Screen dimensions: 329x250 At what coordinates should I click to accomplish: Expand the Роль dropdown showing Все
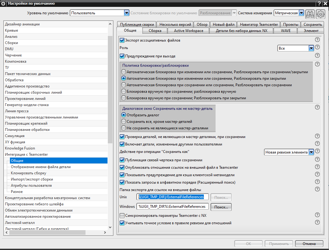point(296,48)
